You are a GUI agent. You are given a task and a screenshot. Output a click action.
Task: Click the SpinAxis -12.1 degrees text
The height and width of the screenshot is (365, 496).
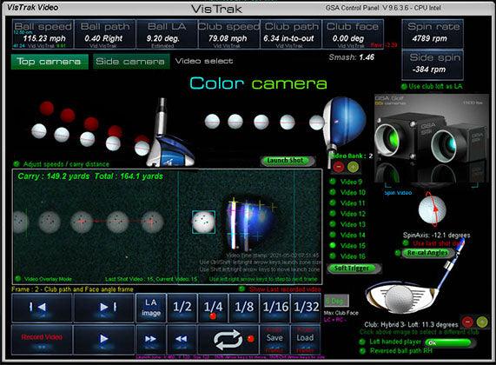[x=436, y=236]
